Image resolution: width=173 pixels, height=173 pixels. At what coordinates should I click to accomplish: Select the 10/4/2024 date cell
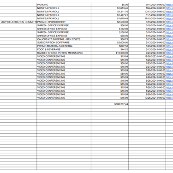(x=147, y=8)
